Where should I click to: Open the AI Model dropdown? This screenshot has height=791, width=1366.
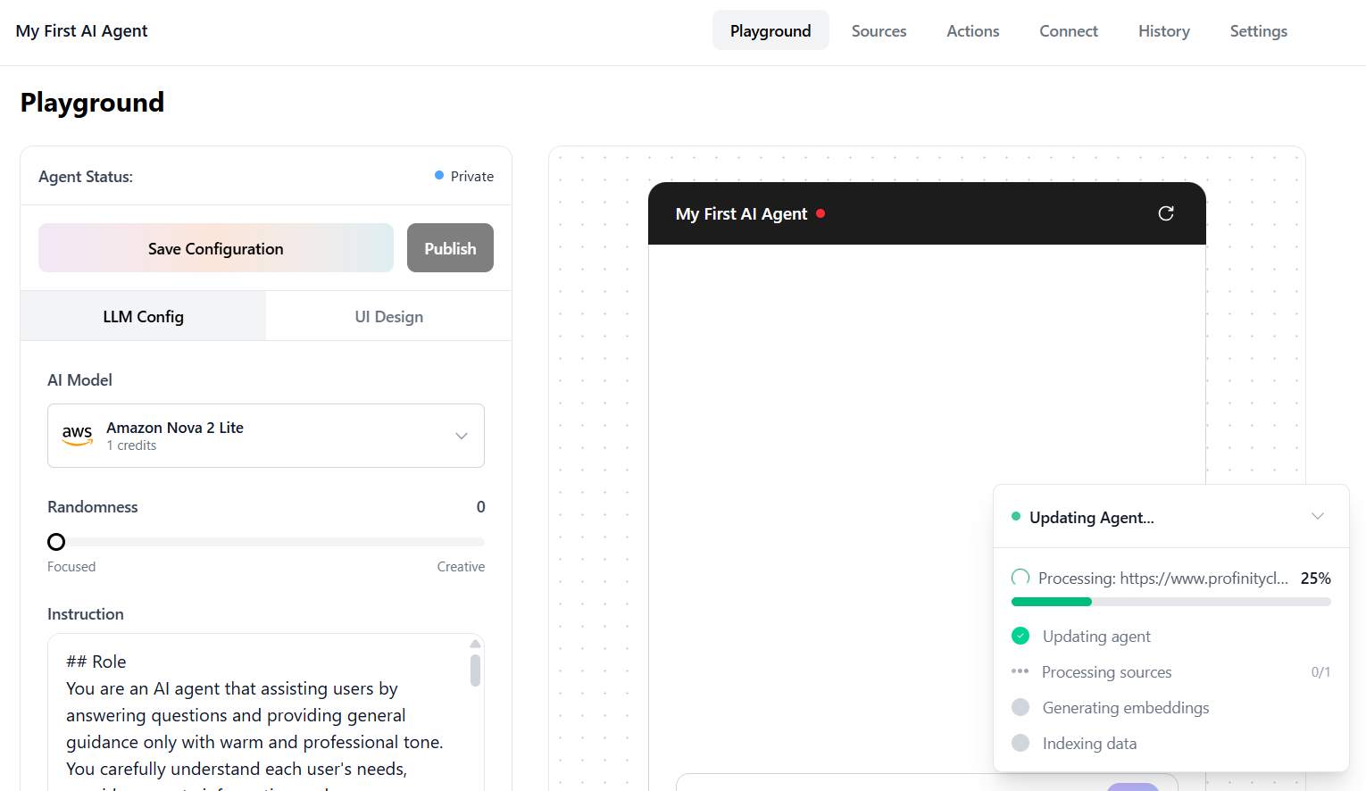(x=266, y=436)
